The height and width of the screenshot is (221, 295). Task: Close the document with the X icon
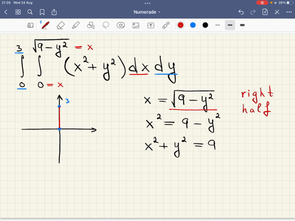(x=277, y=12)
